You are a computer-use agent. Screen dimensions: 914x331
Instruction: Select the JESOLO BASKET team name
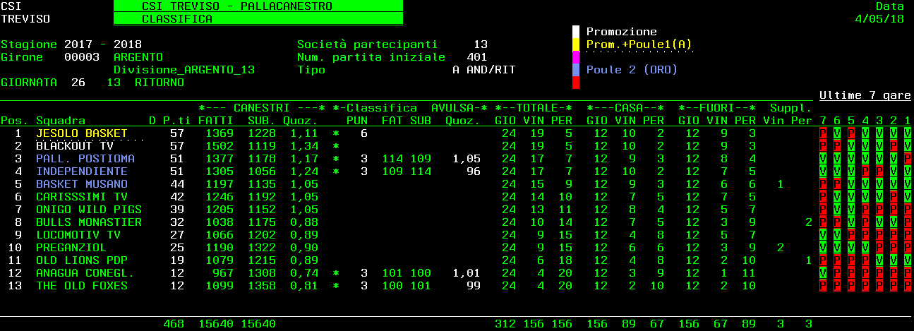[82, 133]
